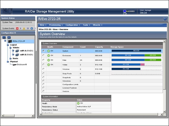This screenshot has width=169, height=126.
Task: Click the Redundancy Mode property row
Action: [76, 107]
